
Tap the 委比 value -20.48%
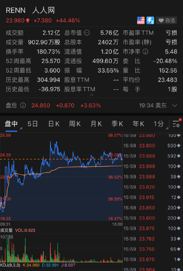165,61
